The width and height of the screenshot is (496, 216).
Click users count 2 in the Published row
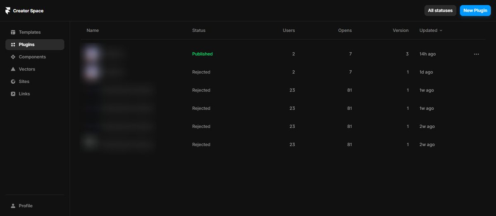click(x=293, y=54)
